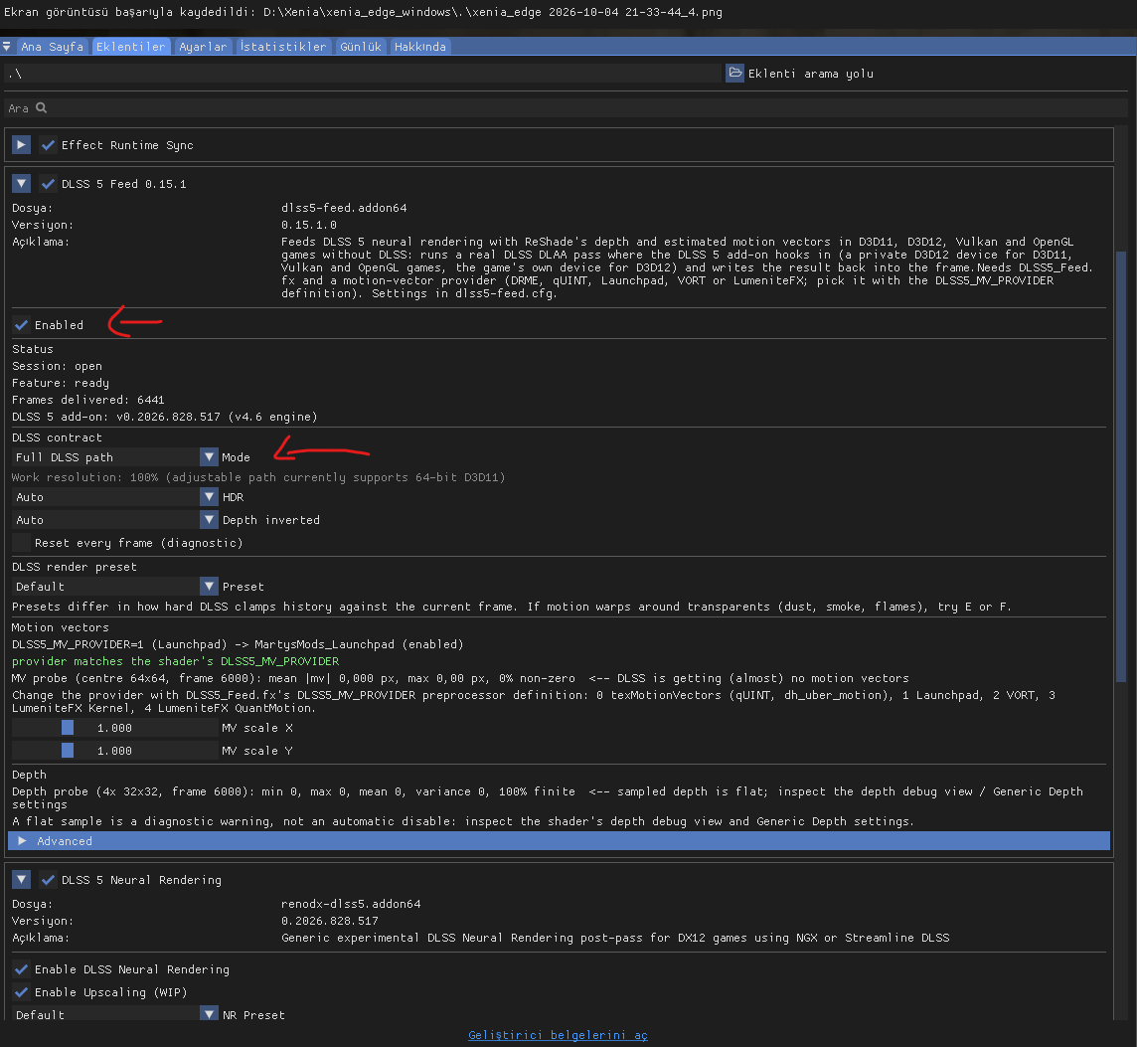1137x1047 pixels.
Task: Switch to the Ana Sayfa tab
Action: 53,47
